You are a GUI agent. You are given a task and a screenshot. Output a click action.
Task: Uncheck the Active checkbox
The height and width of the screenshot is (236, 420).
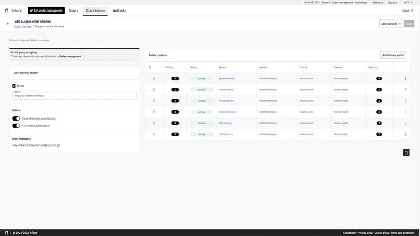point(14,85)
